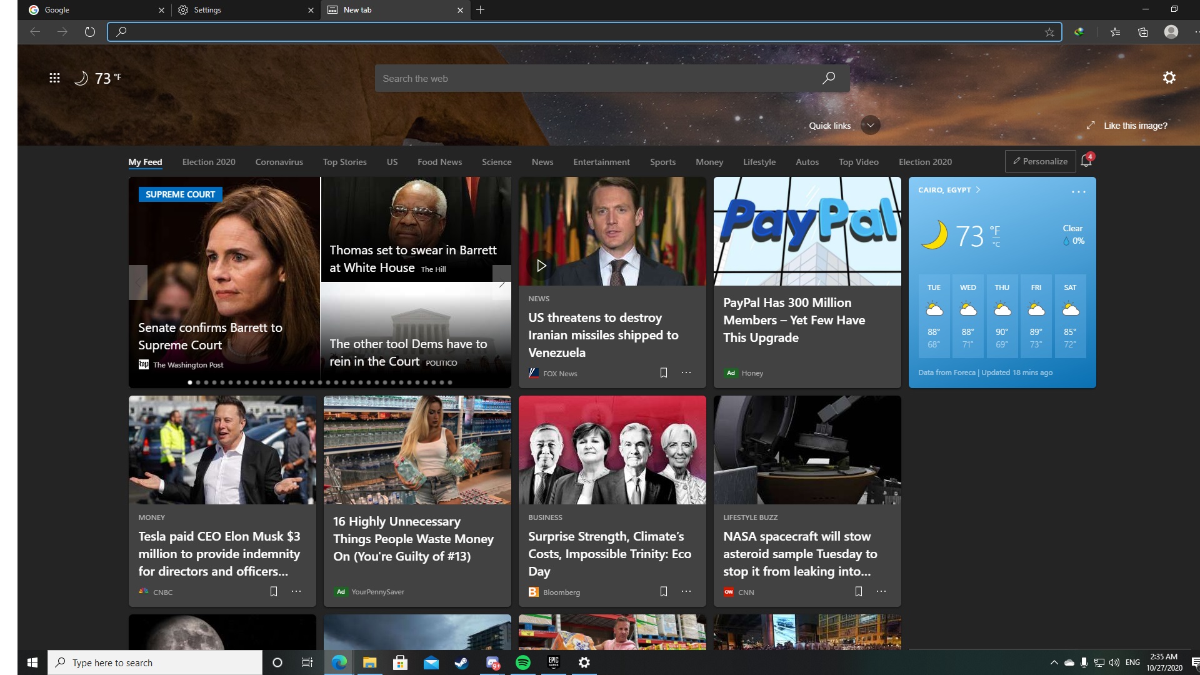The image size is (1200, 675).
Task: Open the user profile avatar
Action: pyautogui.click(x=1171, y=32)
